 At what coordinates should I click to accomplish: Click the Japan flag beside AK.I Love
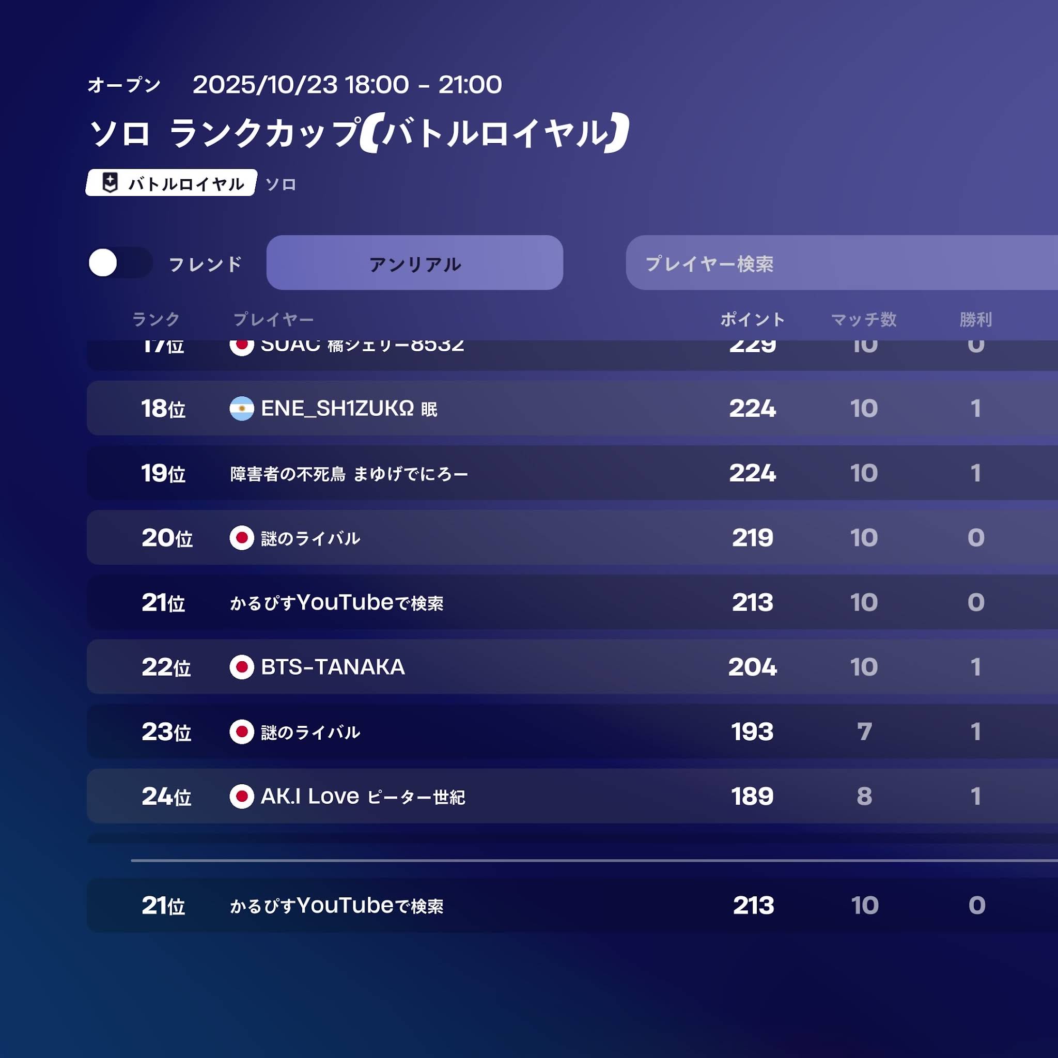pos(241,796)
